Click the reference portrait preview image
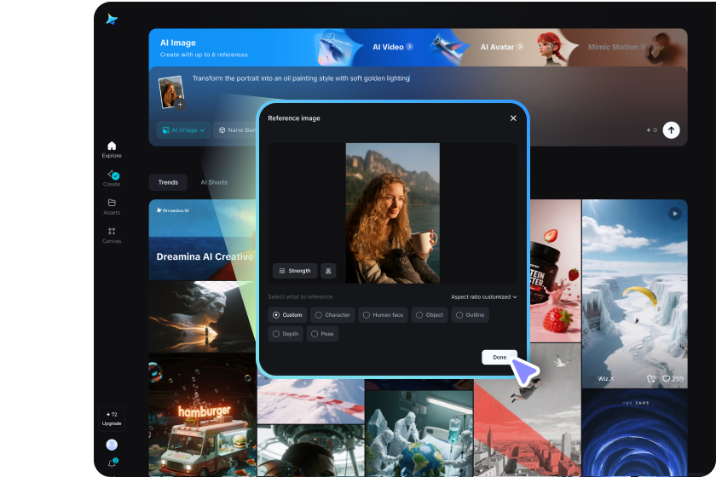Image resolution: width=716 pixels, height=477 pixels. 393,213
